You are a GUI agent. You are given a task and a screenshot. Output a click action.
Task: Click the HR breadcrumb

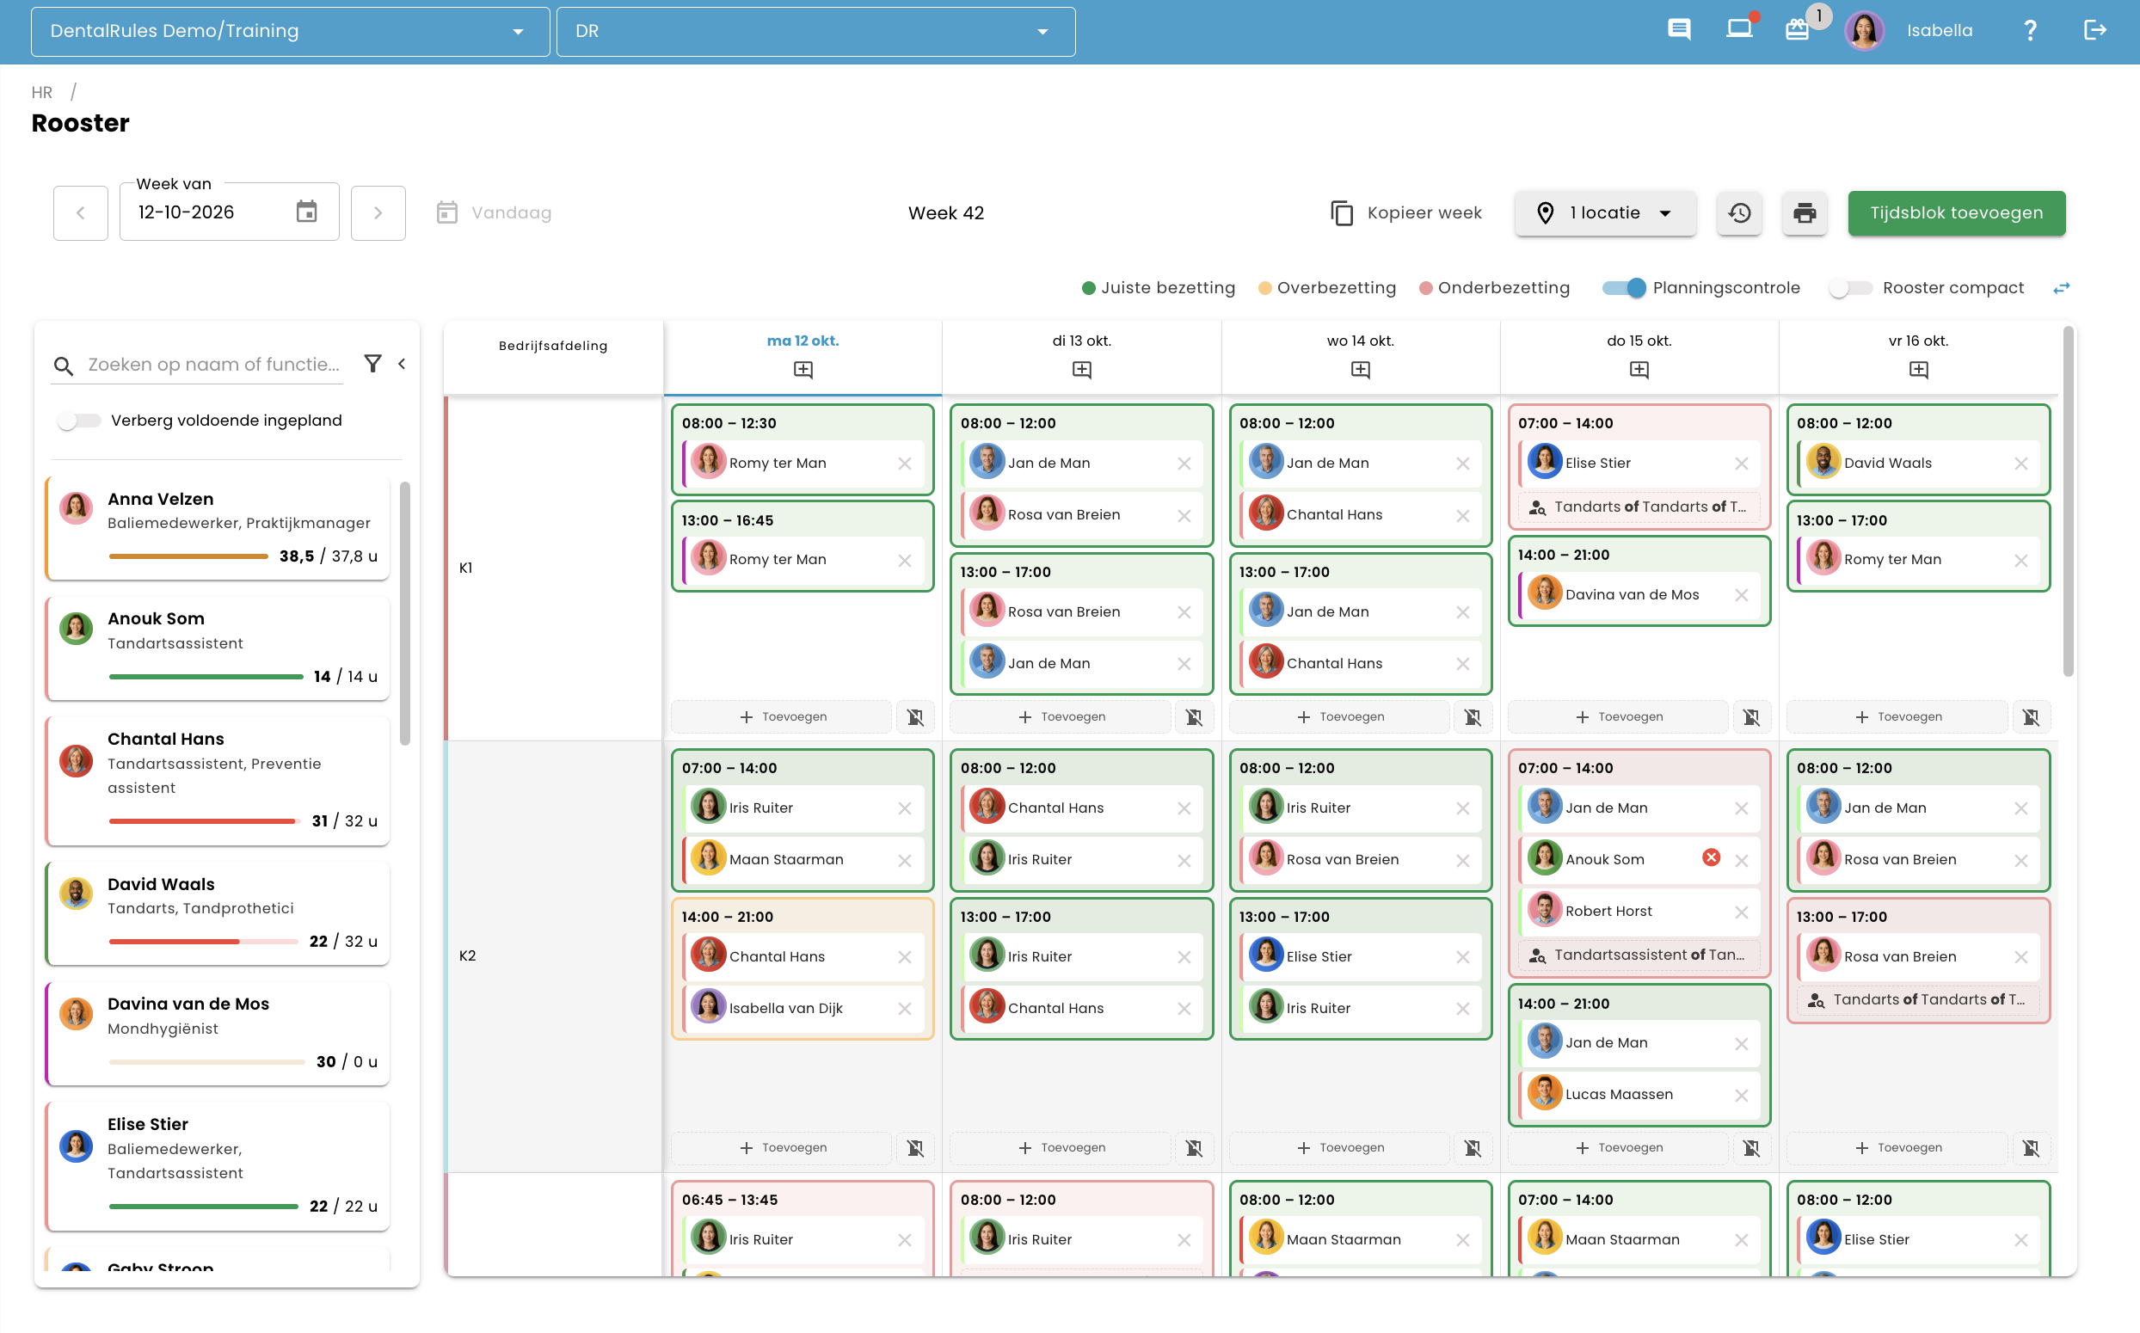[41, 92]
